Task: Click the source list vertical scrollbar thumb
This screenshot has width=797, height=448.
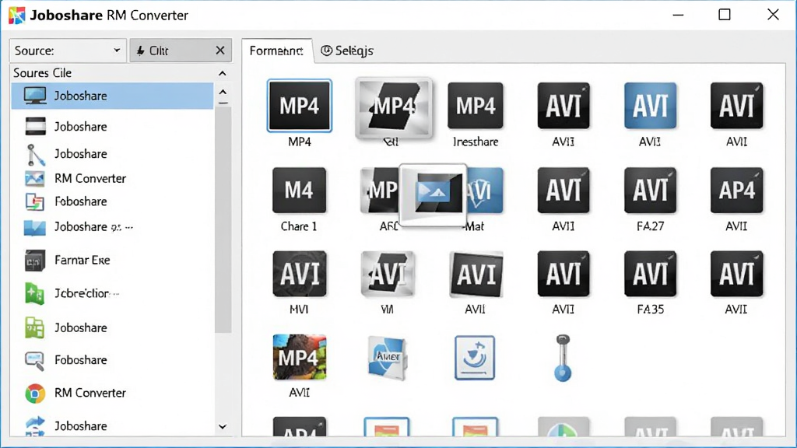Action: tap(223, 219)
